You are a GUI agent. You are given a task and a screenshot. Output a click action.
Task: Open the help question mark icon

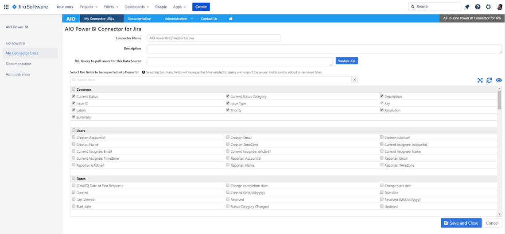pyautogui.click(x=478, y=7)
